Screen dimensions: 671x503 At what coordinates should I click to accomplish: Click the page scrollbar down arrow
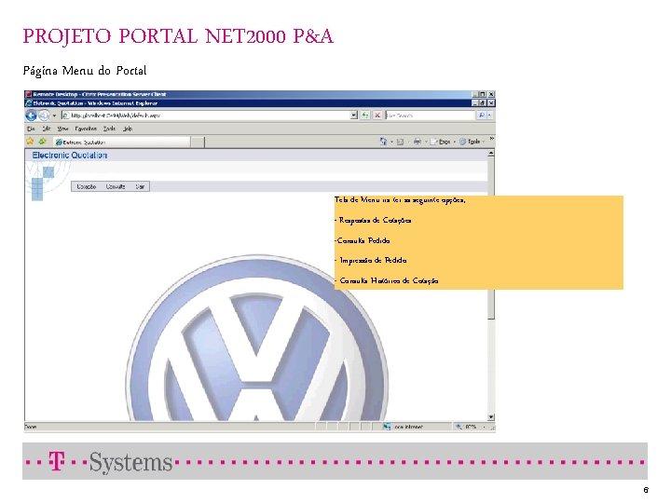(x=491, y=417)
